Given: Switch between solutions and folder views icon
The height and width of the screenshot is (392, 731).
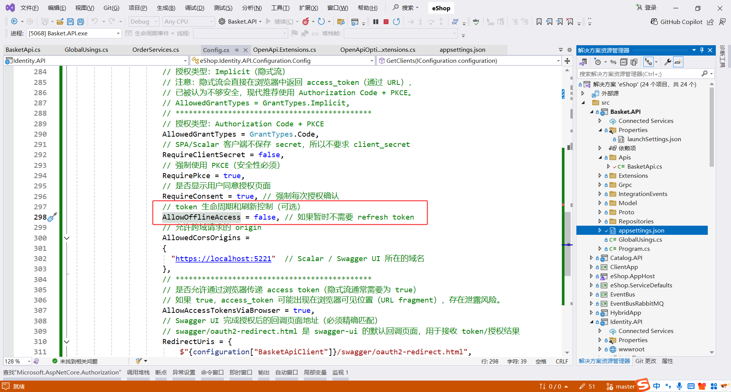Looking at the screenshot, I should [583, 62].
